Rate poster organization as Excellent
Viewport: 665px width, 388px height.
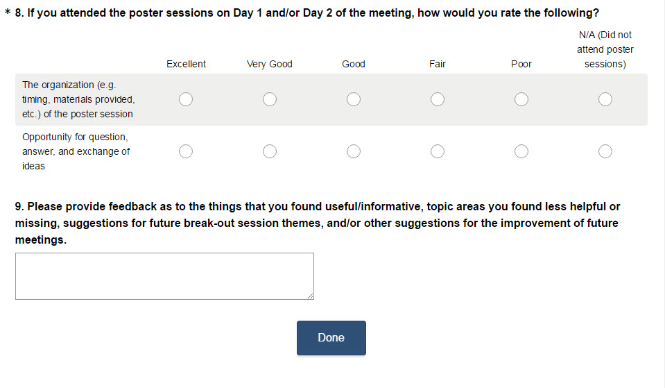pos(186,99)
